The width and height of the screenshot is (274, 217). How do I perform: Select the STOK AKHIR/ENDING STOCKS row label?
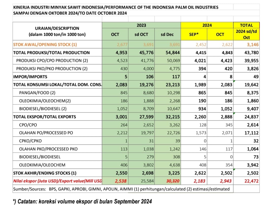tap(45, 173)
